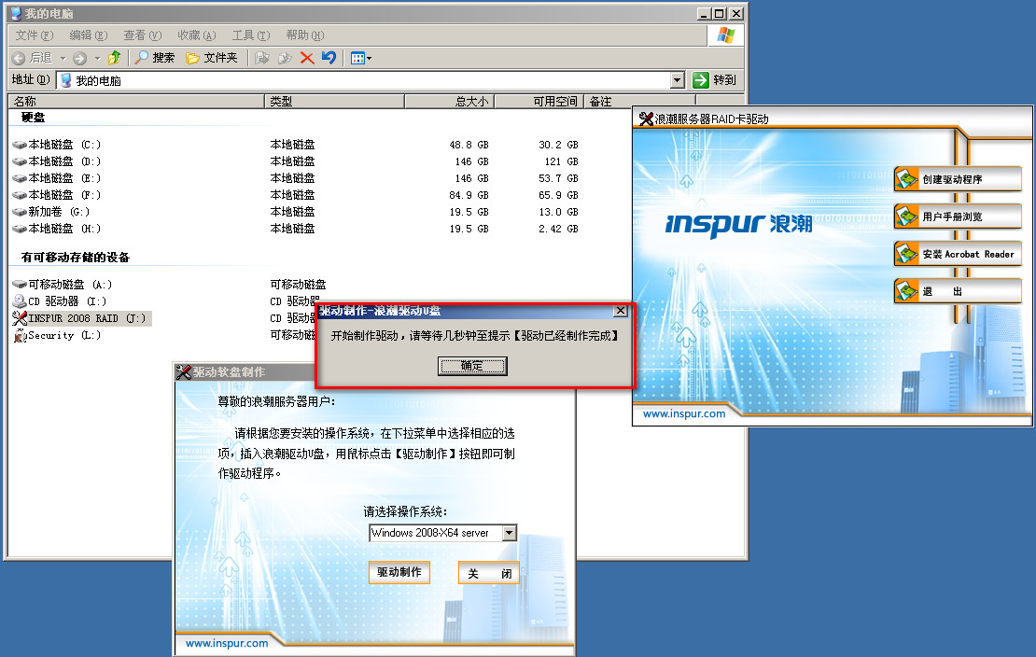Image resolution: width=1036 pixels, height=657 pixels.
Task: Maximize the 我的电脑 window
Action: [721, 13]
